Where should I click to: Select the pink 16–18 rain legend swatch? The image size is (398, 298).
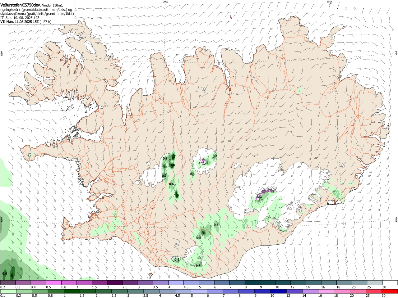(326, 291)
